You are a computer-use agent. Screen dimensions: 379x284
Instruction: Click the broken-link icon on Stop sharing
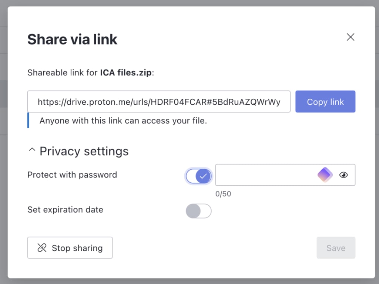[x=42, y=248]
